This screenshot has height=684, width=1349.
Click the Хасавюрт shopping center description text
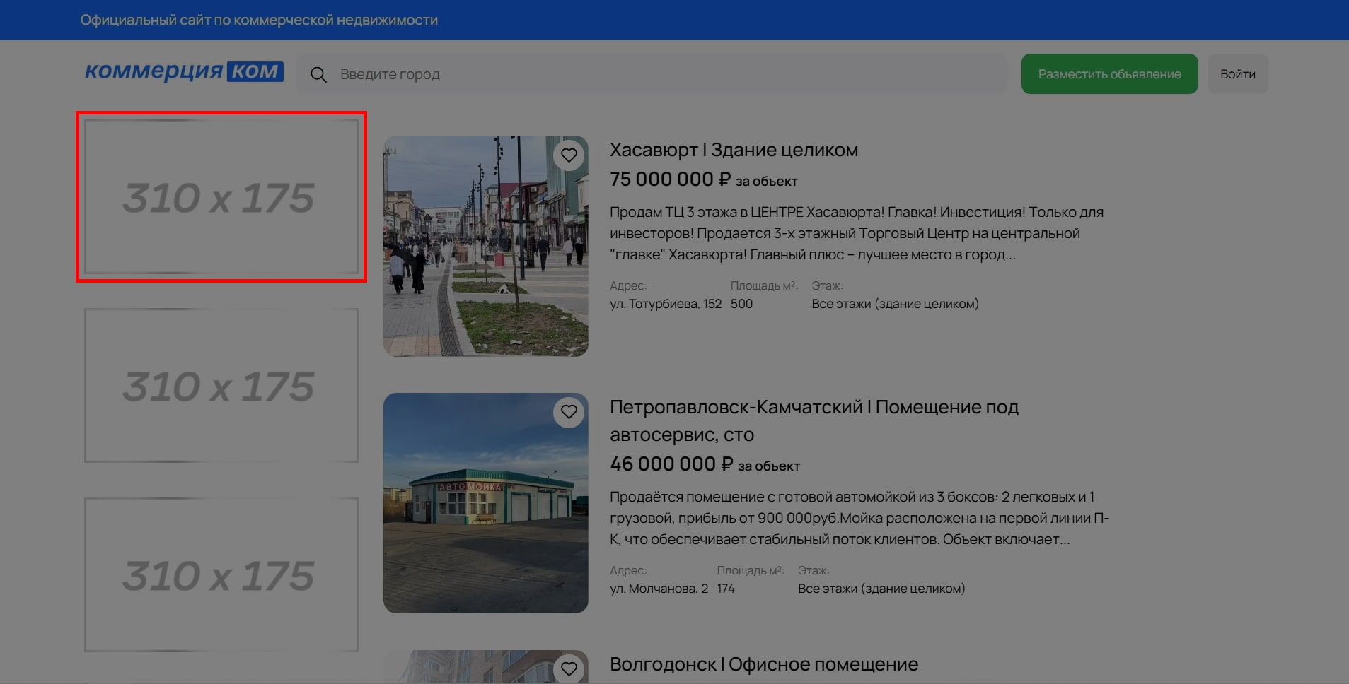[x=856, y=233]
